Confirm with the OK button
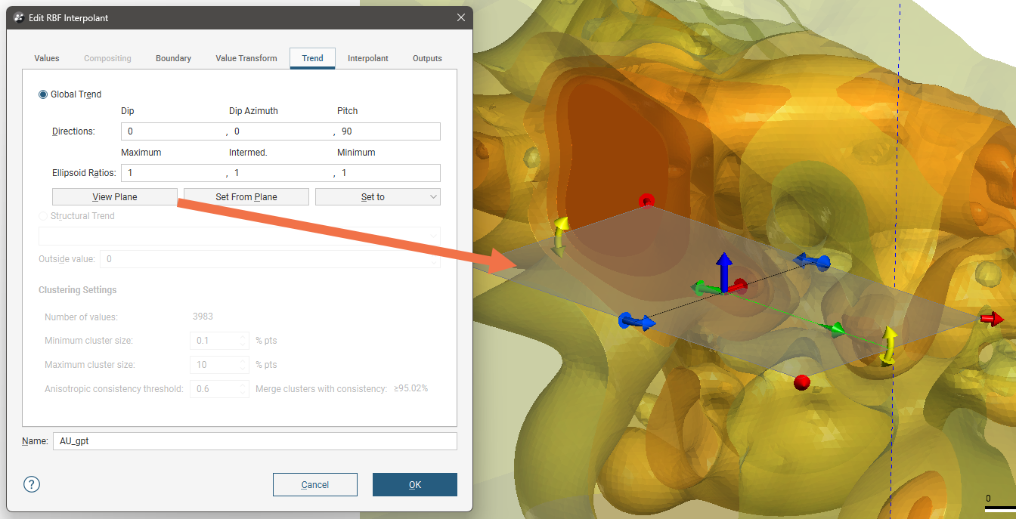1016x519 pixels. tap(414, 485)
